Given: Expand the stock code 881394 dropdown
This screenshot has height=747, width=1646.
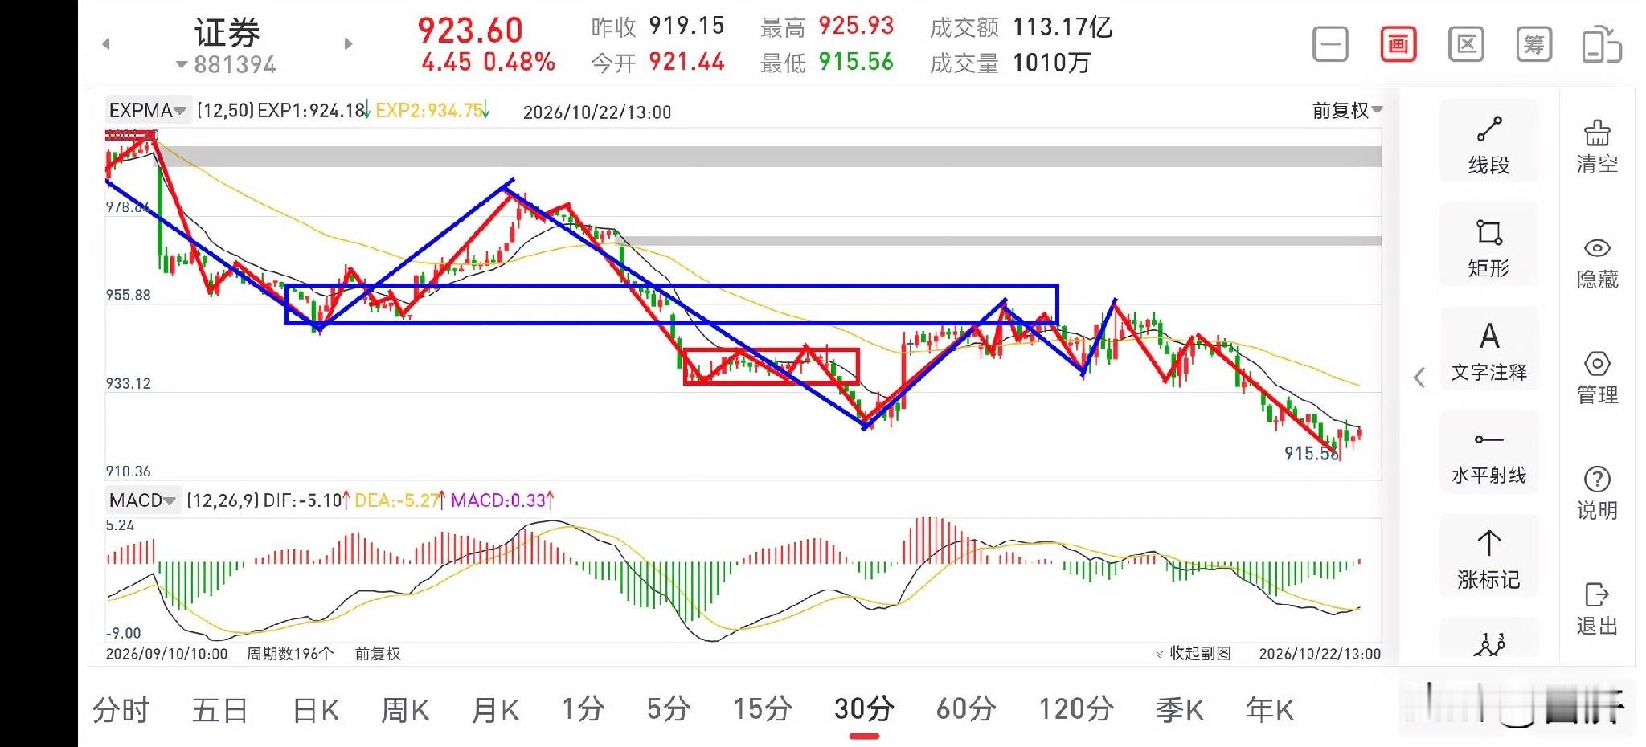Looking at the screenshot, I should click(x=226, y=64).
